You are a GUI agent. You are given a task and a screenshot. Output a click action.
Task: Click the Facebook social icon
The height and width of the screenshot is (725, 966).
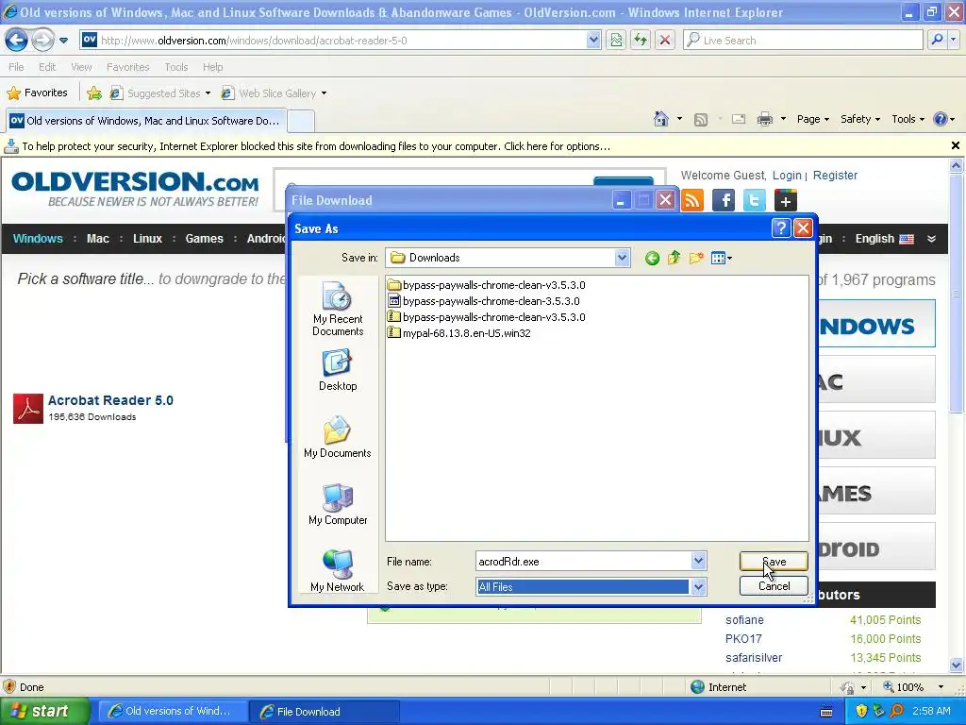click(724, 200)
